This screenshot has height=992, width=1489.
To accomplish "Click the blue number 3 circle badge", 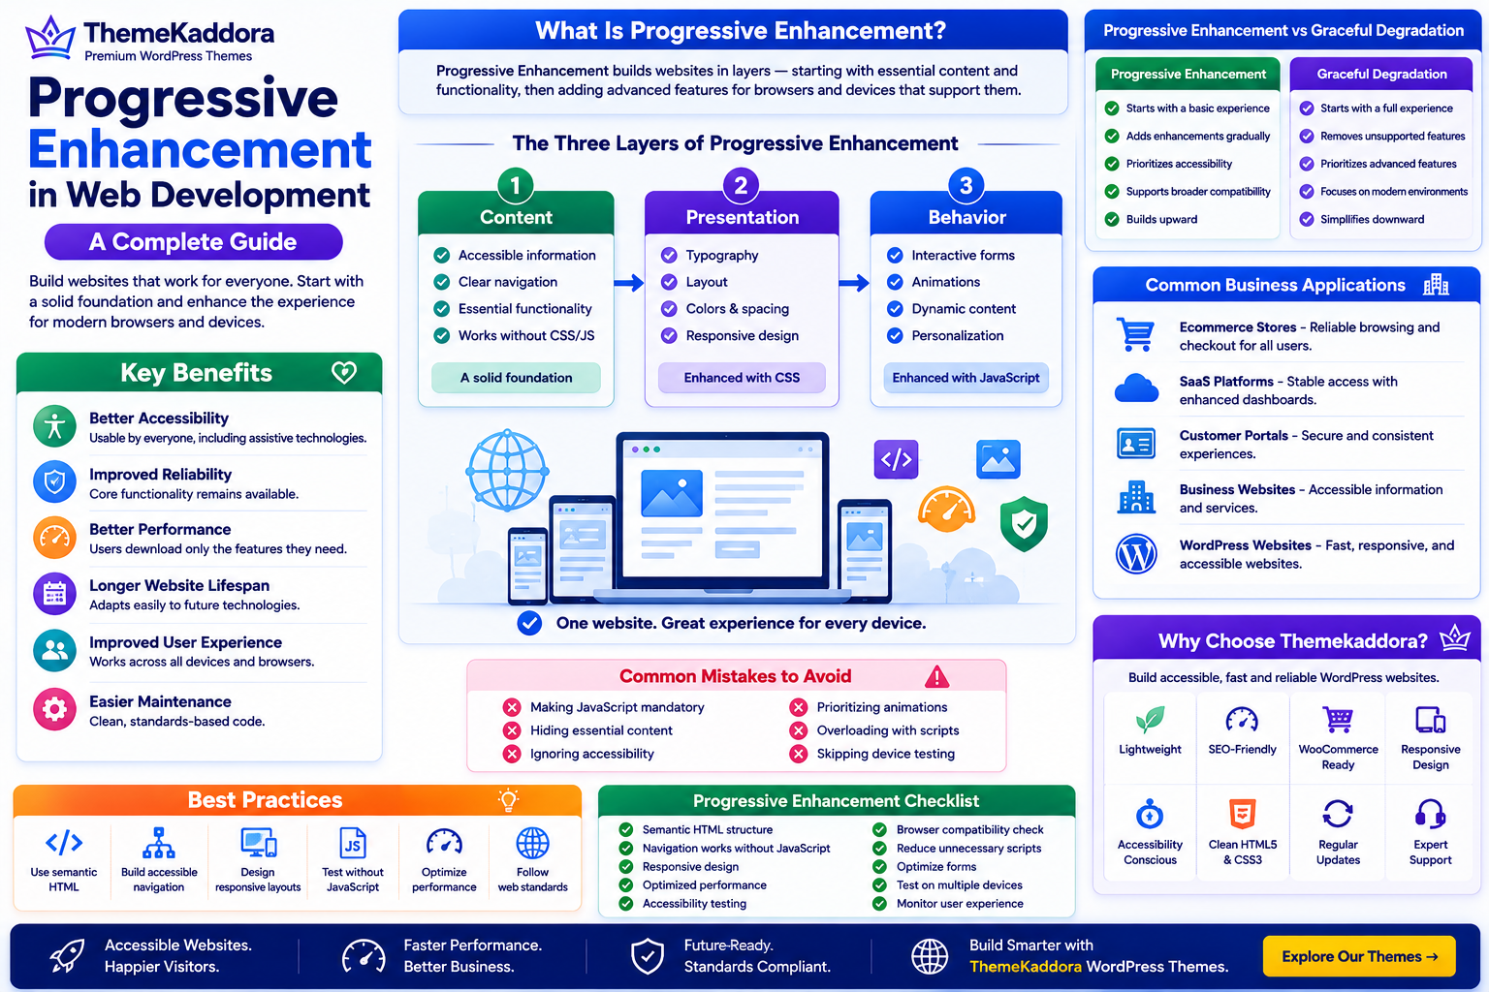I will click(966, 185).
